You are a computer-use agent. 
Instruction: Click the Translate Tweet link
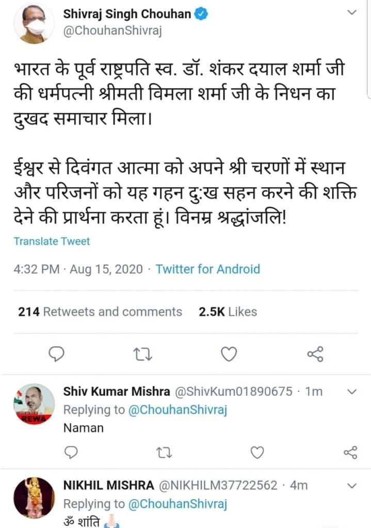click(x=52, y=241)
